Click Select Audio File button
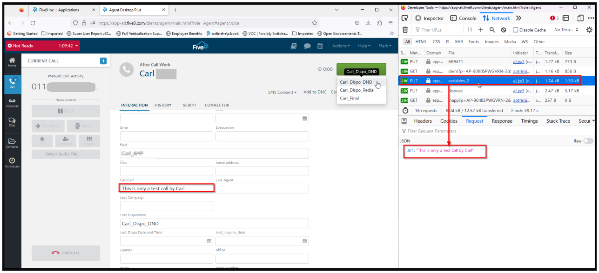Image resolution: width=599 pixels, height=273 pixels. point(66,154)
